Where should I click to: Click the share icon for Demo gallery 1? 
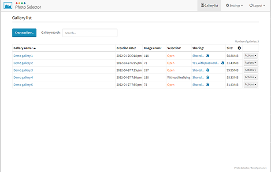pos(208,56)
